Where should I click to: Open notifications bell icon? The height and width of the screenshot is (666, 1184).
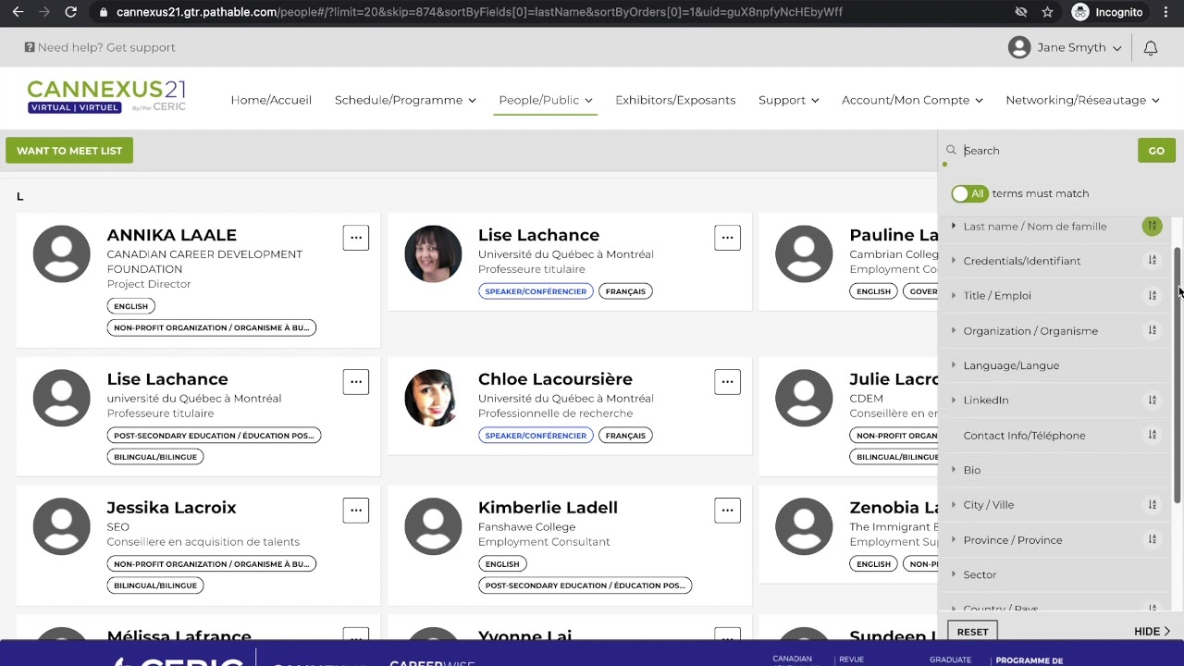point(1151,47)
